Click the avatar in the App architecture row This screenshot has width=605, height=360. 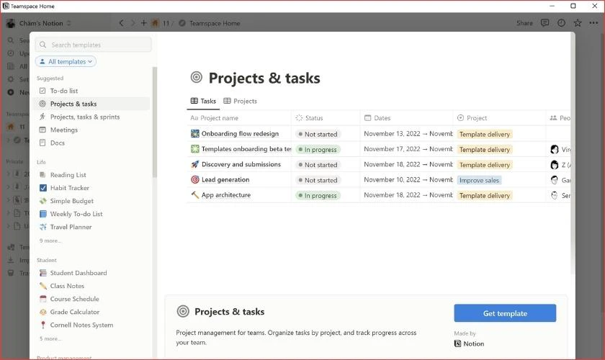click(x=555, y=196)
